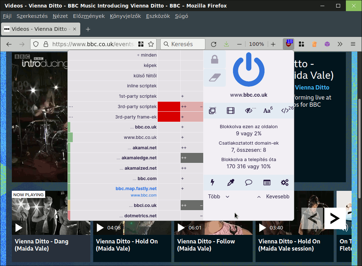
Task: Open the Firefox hamburger menu
Action: pyautogui.click(x=353, y=44)
